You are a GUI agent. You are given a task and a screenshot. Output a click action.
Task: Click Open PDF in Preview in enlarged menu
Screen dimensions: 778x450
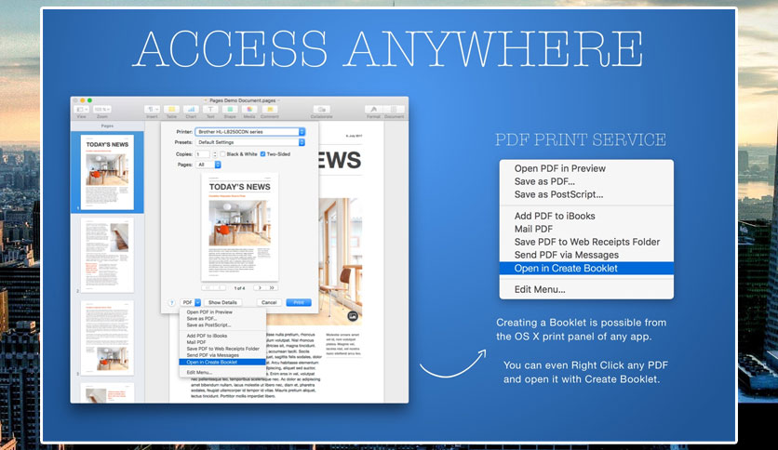click(x=586, y=168)
